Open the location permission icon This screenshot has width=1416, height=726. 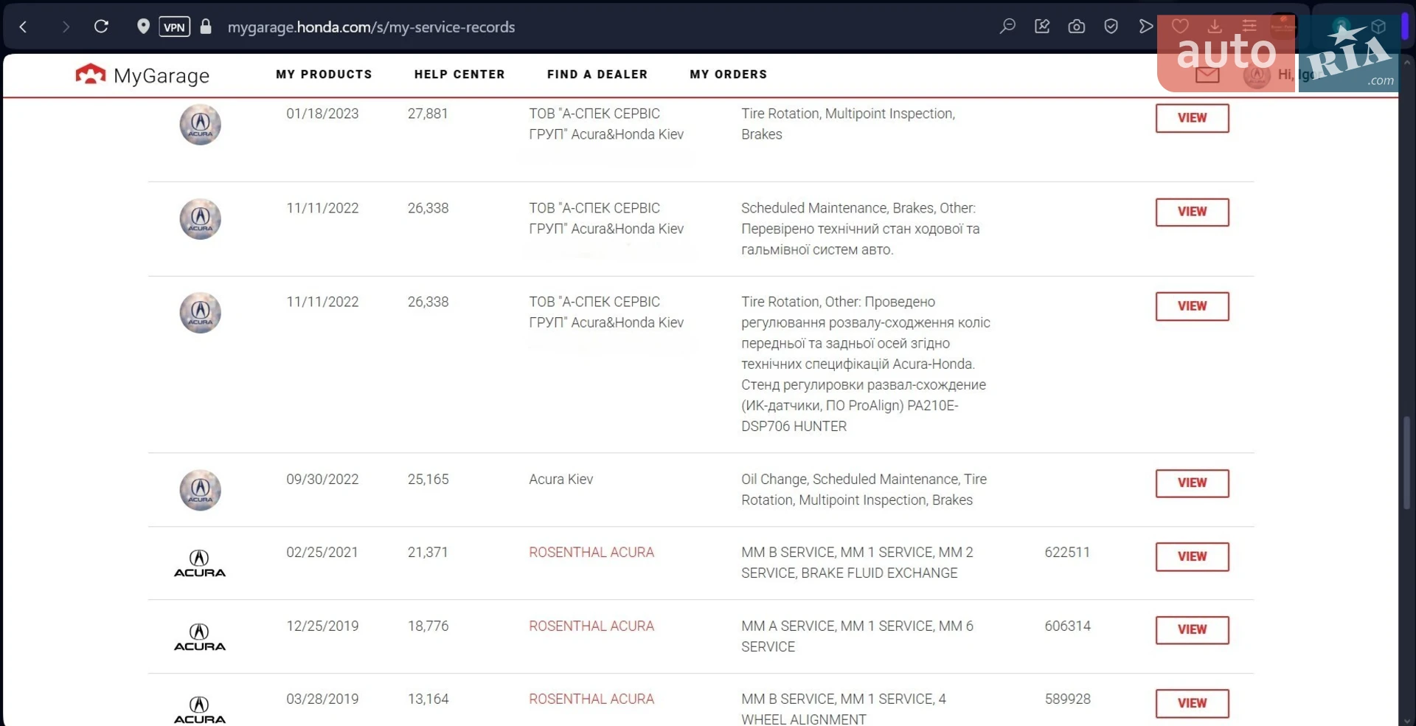coord(143,27)
